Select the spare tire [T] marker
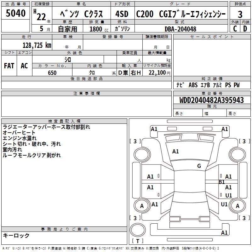This screenshot has height=252, width=252. [x=138, y=241]
